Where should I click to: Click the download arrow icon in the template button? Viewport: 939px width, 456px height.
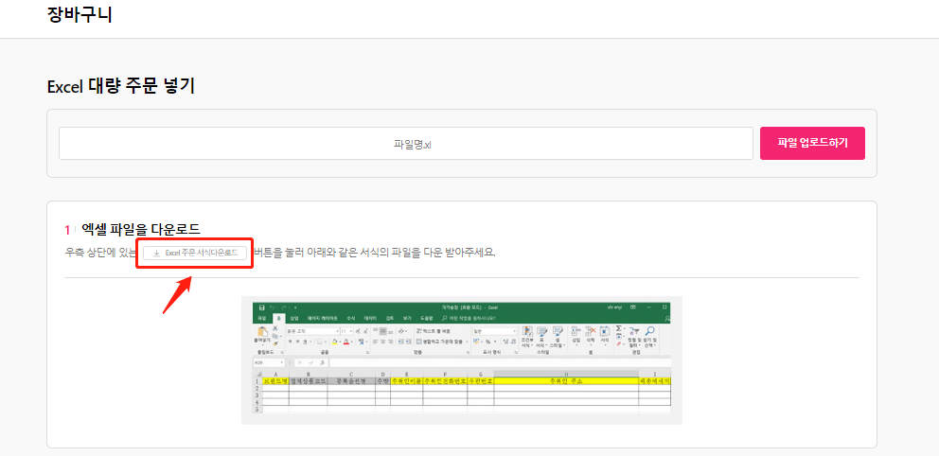tap(156, 254)
